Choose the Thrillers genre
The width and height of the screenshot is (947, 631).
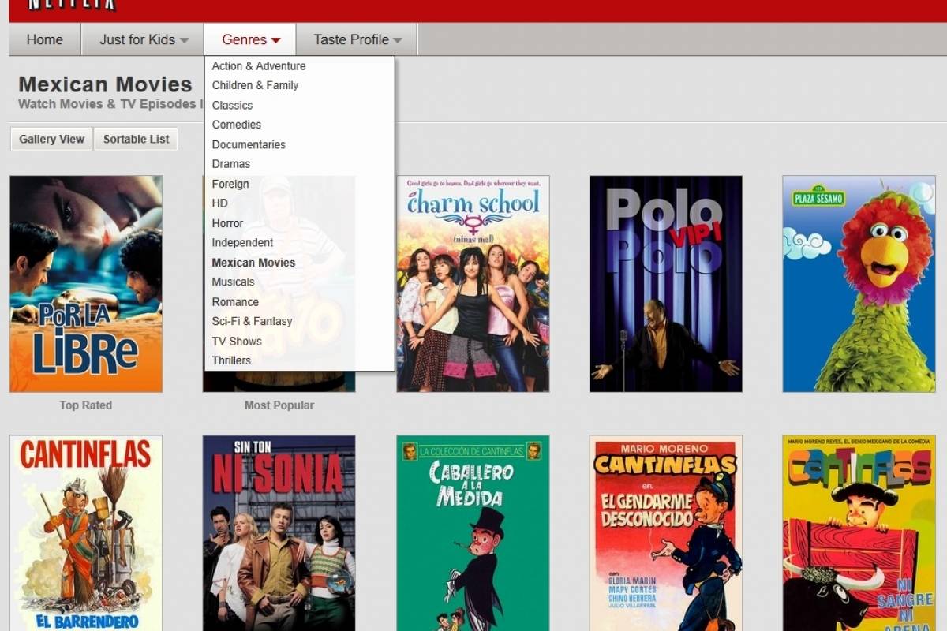(231, 360)
